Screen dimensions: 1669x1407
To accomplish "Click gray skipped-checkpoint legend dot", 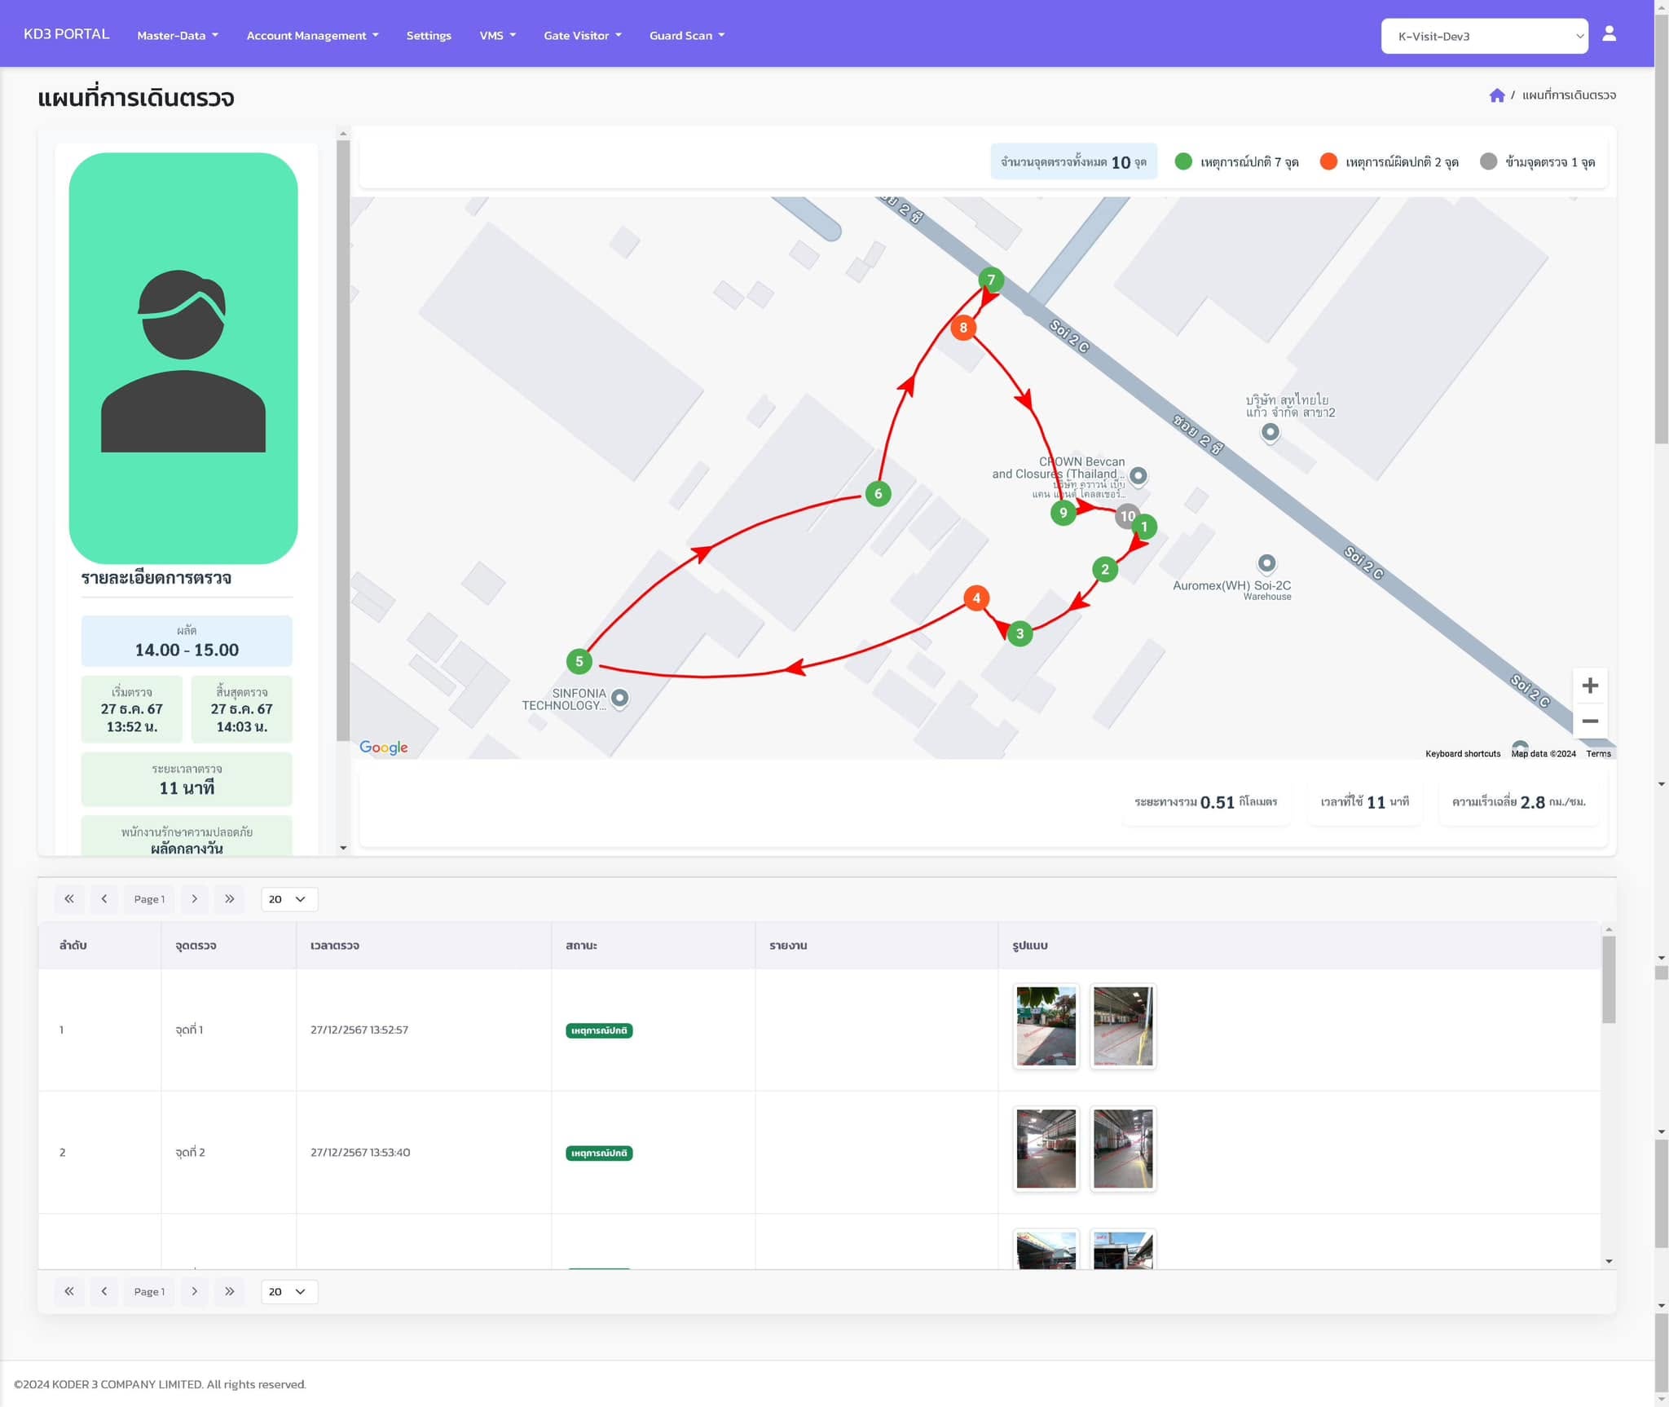I will pyautogui.click(x=1488, y=161).
